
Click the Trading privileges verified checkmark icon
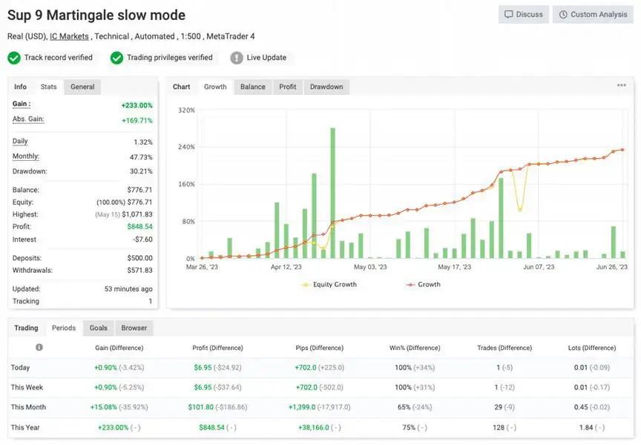(116, 58)
